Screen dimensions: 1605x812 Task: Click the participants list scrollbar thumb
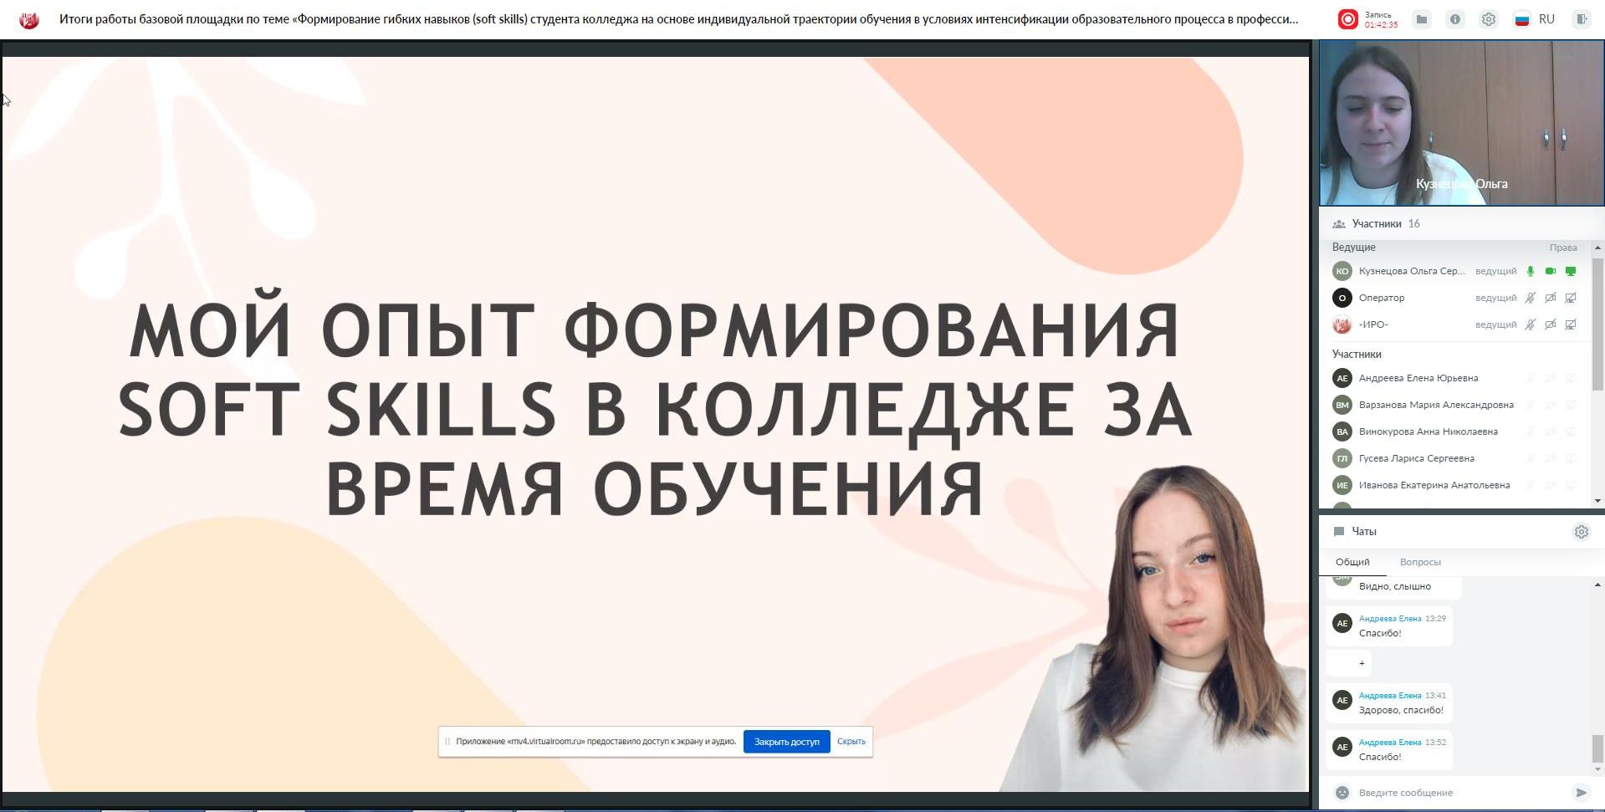1597,323
